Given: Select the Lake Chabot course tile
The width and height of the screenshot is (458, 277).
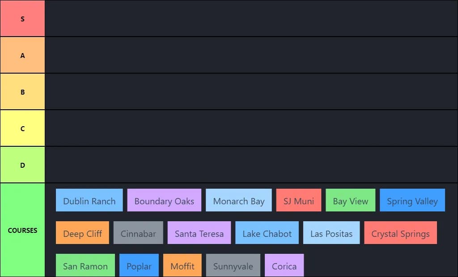Looking at the screenshot, I should [x=267, y=233].
